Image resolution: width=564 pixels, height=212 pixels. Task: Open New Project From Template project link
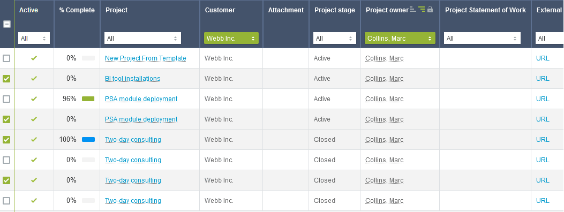146,58
